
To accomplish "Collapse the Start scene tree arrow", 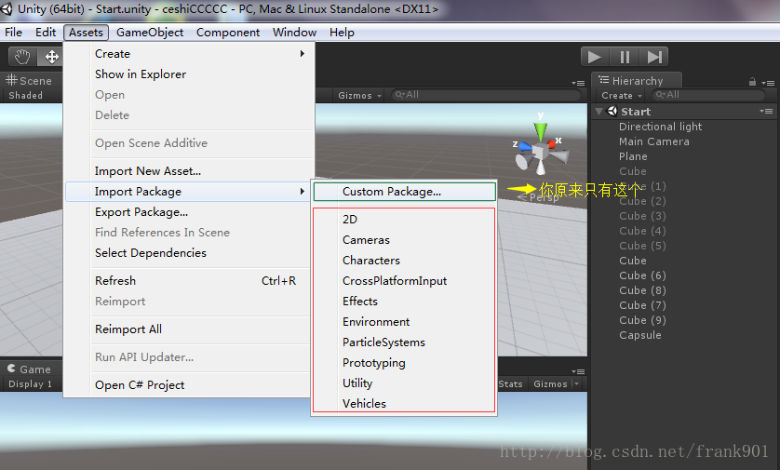I will 598,112.
